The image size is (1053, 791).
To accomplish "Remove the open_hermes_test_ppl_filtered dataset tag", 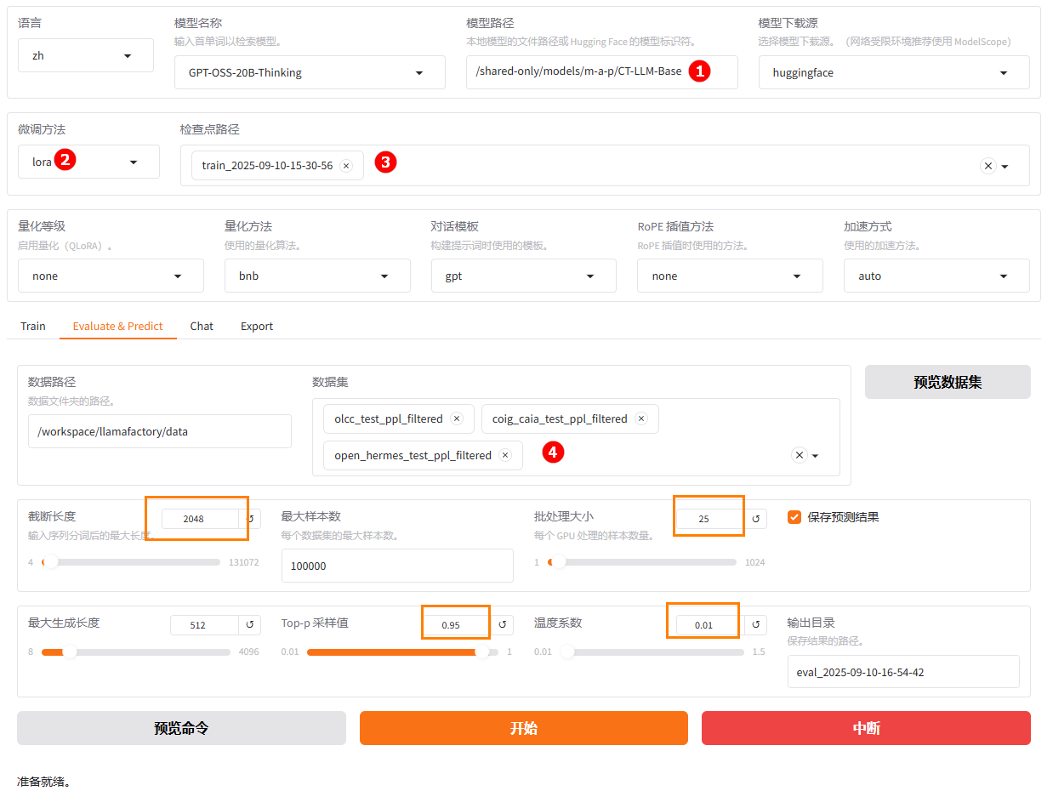I will [x=505, y=455].
